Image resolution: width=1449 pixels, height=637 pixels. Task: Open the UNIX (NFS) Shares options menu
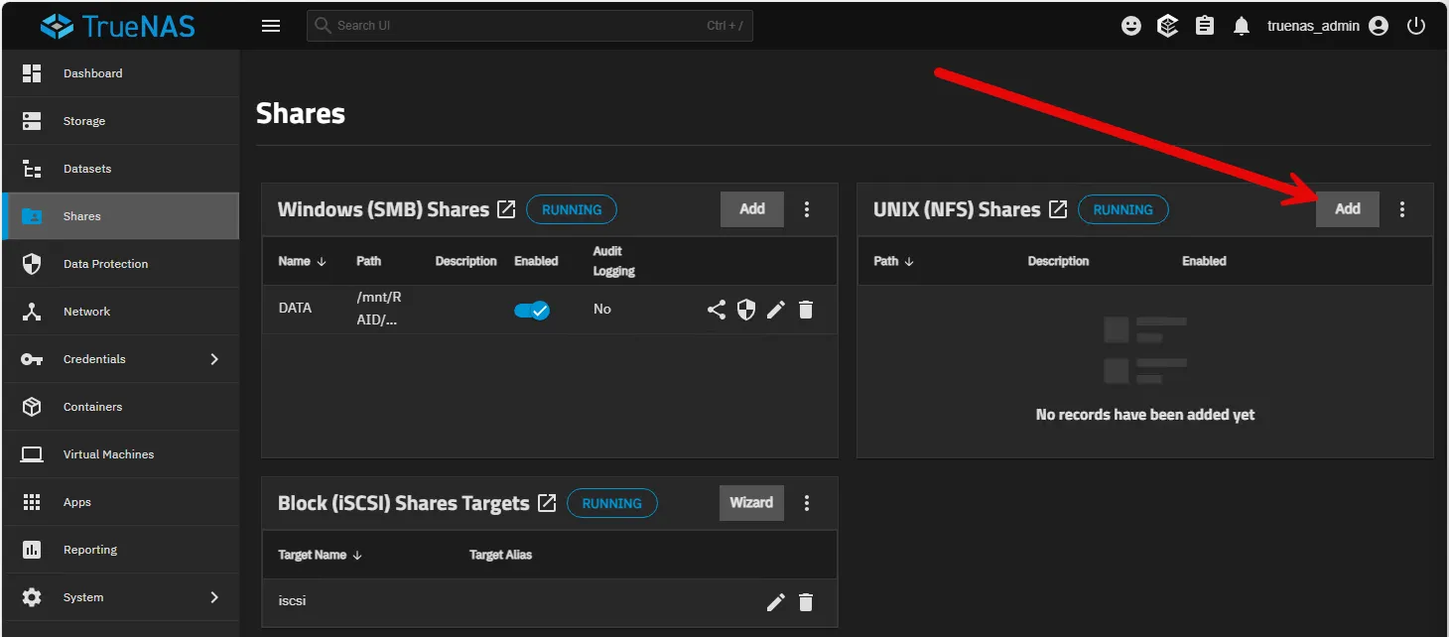tap(1402, 209)
